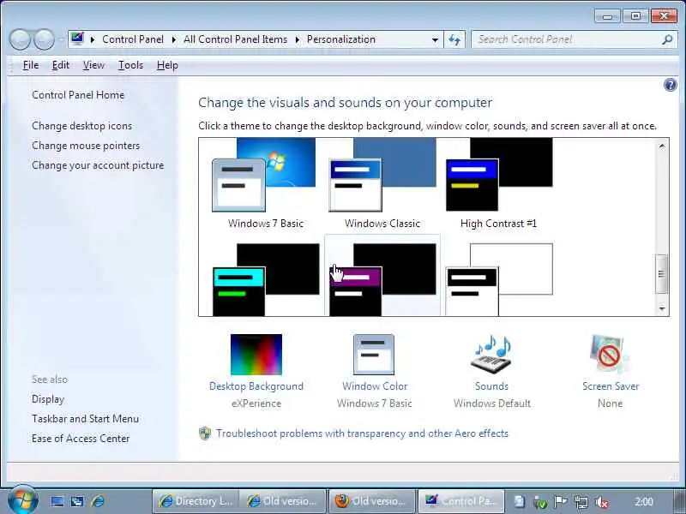Switch to Firefox Old versio... taskbar window
This screenshot has width=686, height=514.
coord(372,501)
